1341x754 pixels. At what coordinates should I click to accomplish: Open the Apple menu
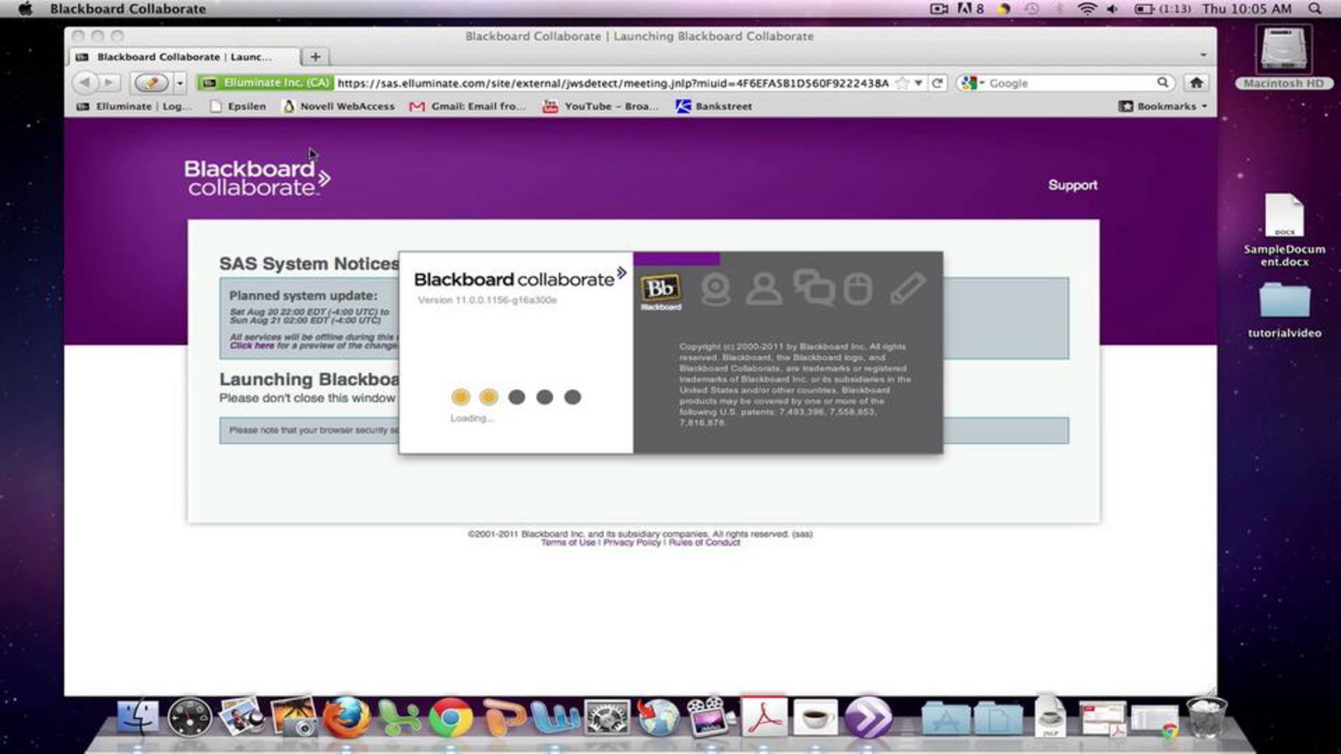(25, 9)
